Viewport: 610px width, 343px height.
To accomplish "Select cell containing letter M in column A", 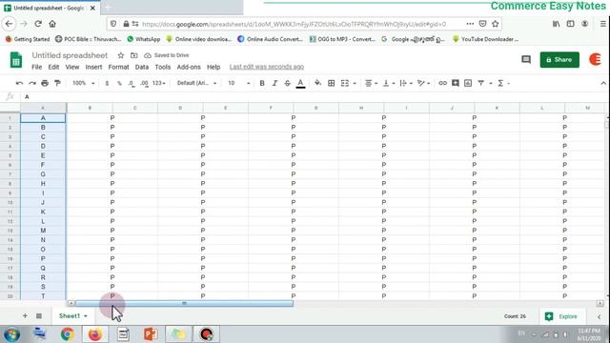I will tap(43, 231).
